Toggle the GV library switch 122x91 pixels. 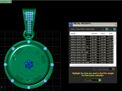(x=105, y=29)
